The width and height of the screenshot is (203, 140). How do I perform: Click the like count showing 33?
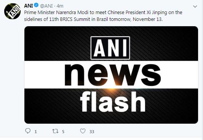point(92,132)
